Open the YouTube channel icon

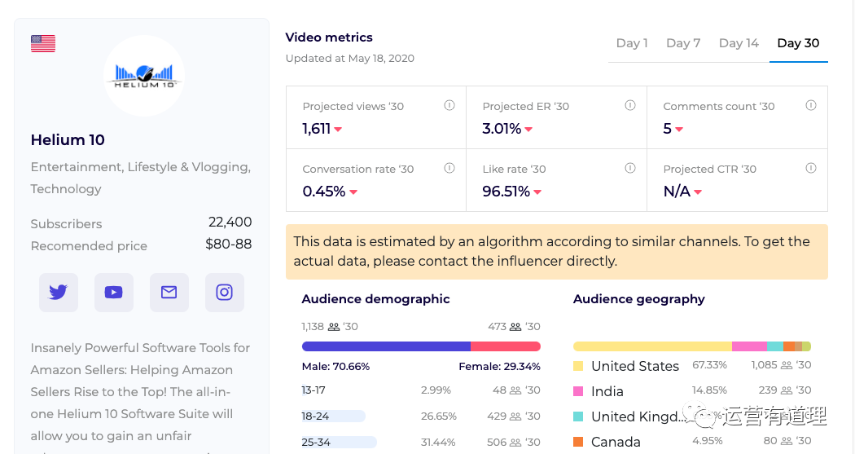[114, 293]
